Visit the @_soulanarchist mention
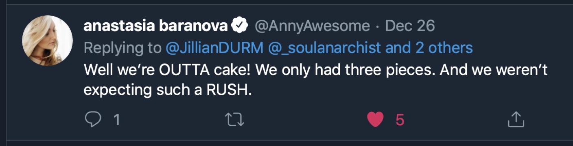Screen dimensions: 573x146 [325, 48]
